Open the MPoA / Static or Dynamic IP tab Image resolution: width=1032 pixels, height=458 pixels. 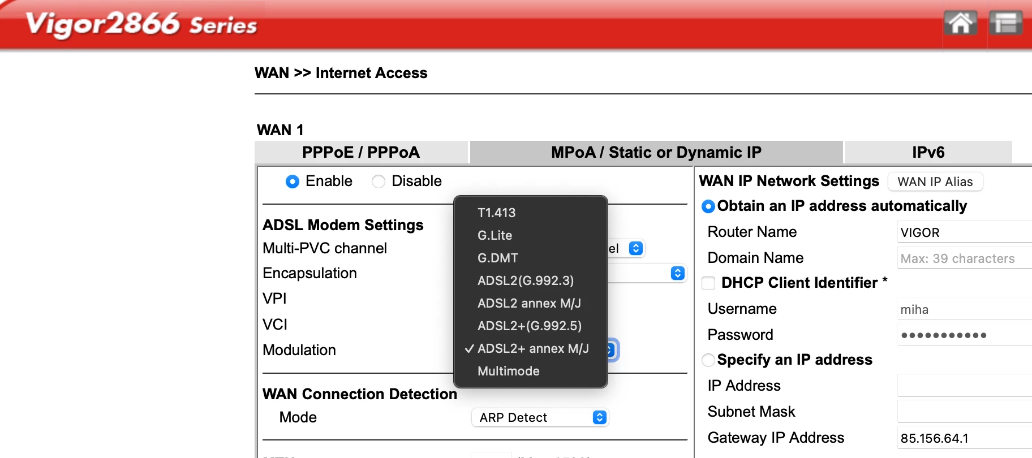(656, 152)
